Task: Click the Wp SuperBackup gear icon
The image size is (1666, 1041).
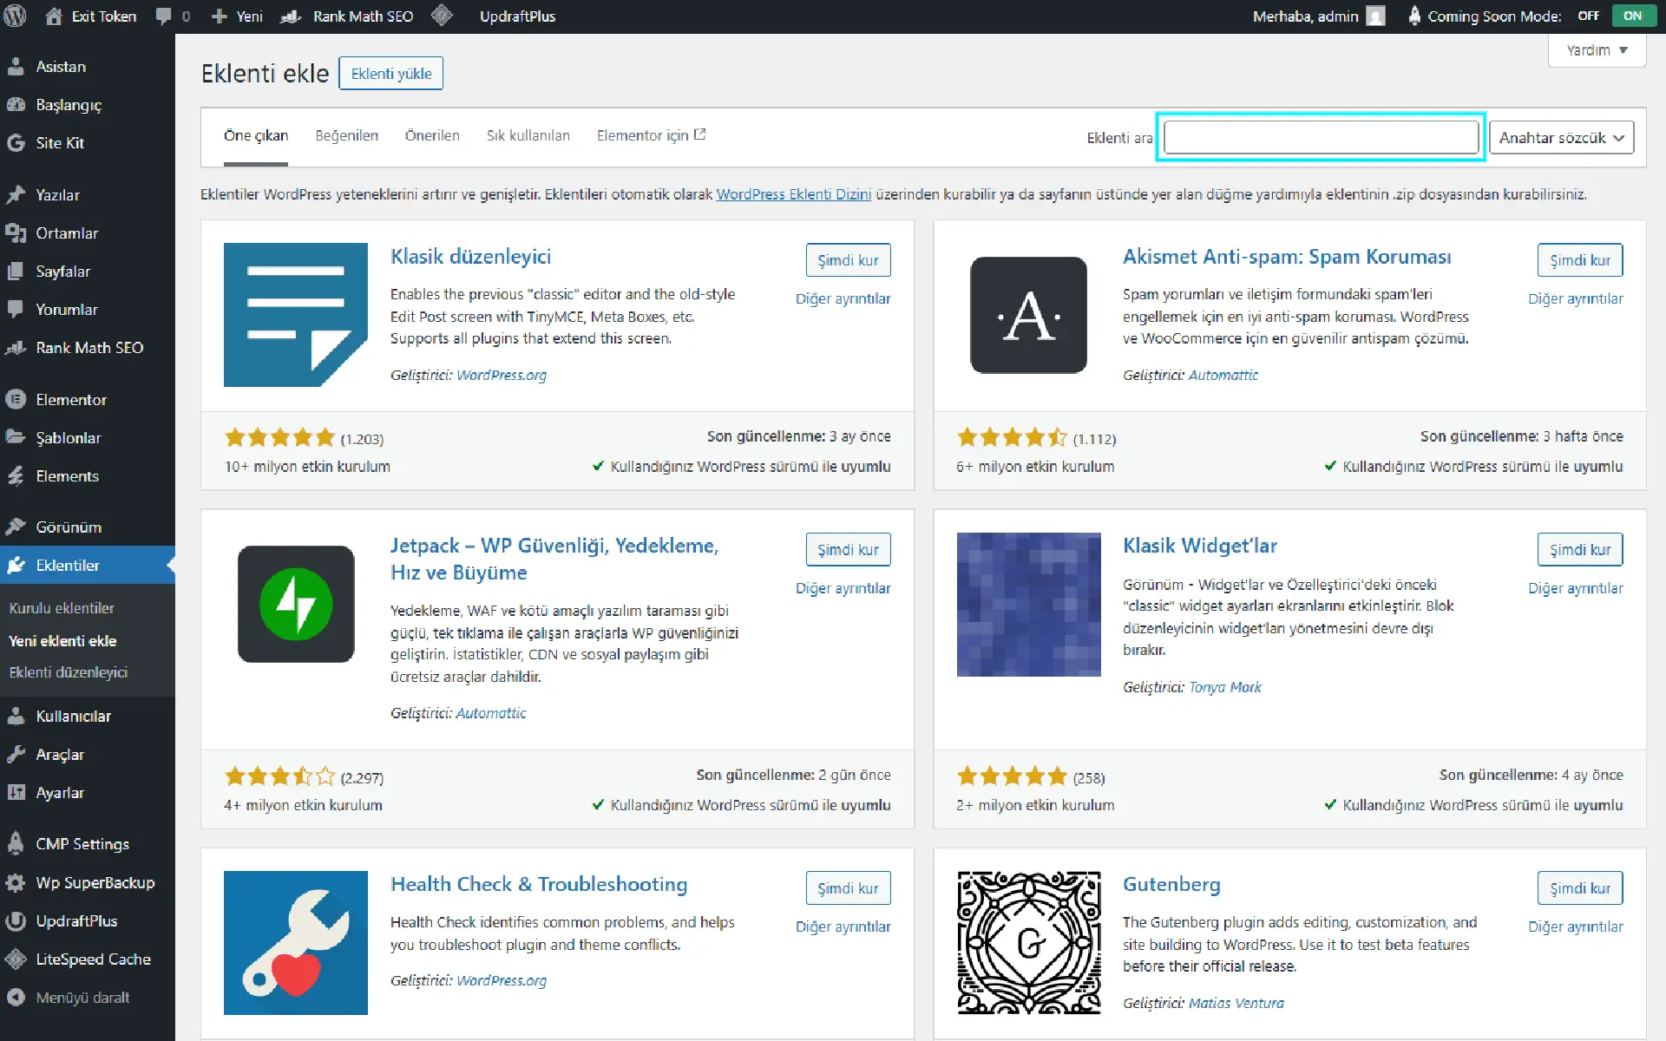Action: click(x=16, y=882)
